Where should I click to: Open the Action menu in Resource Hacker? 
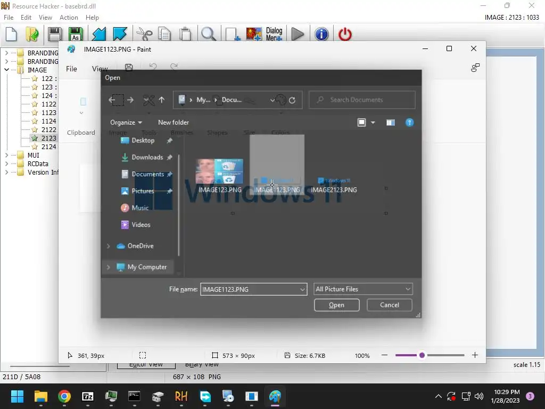(x=69, y=18)
